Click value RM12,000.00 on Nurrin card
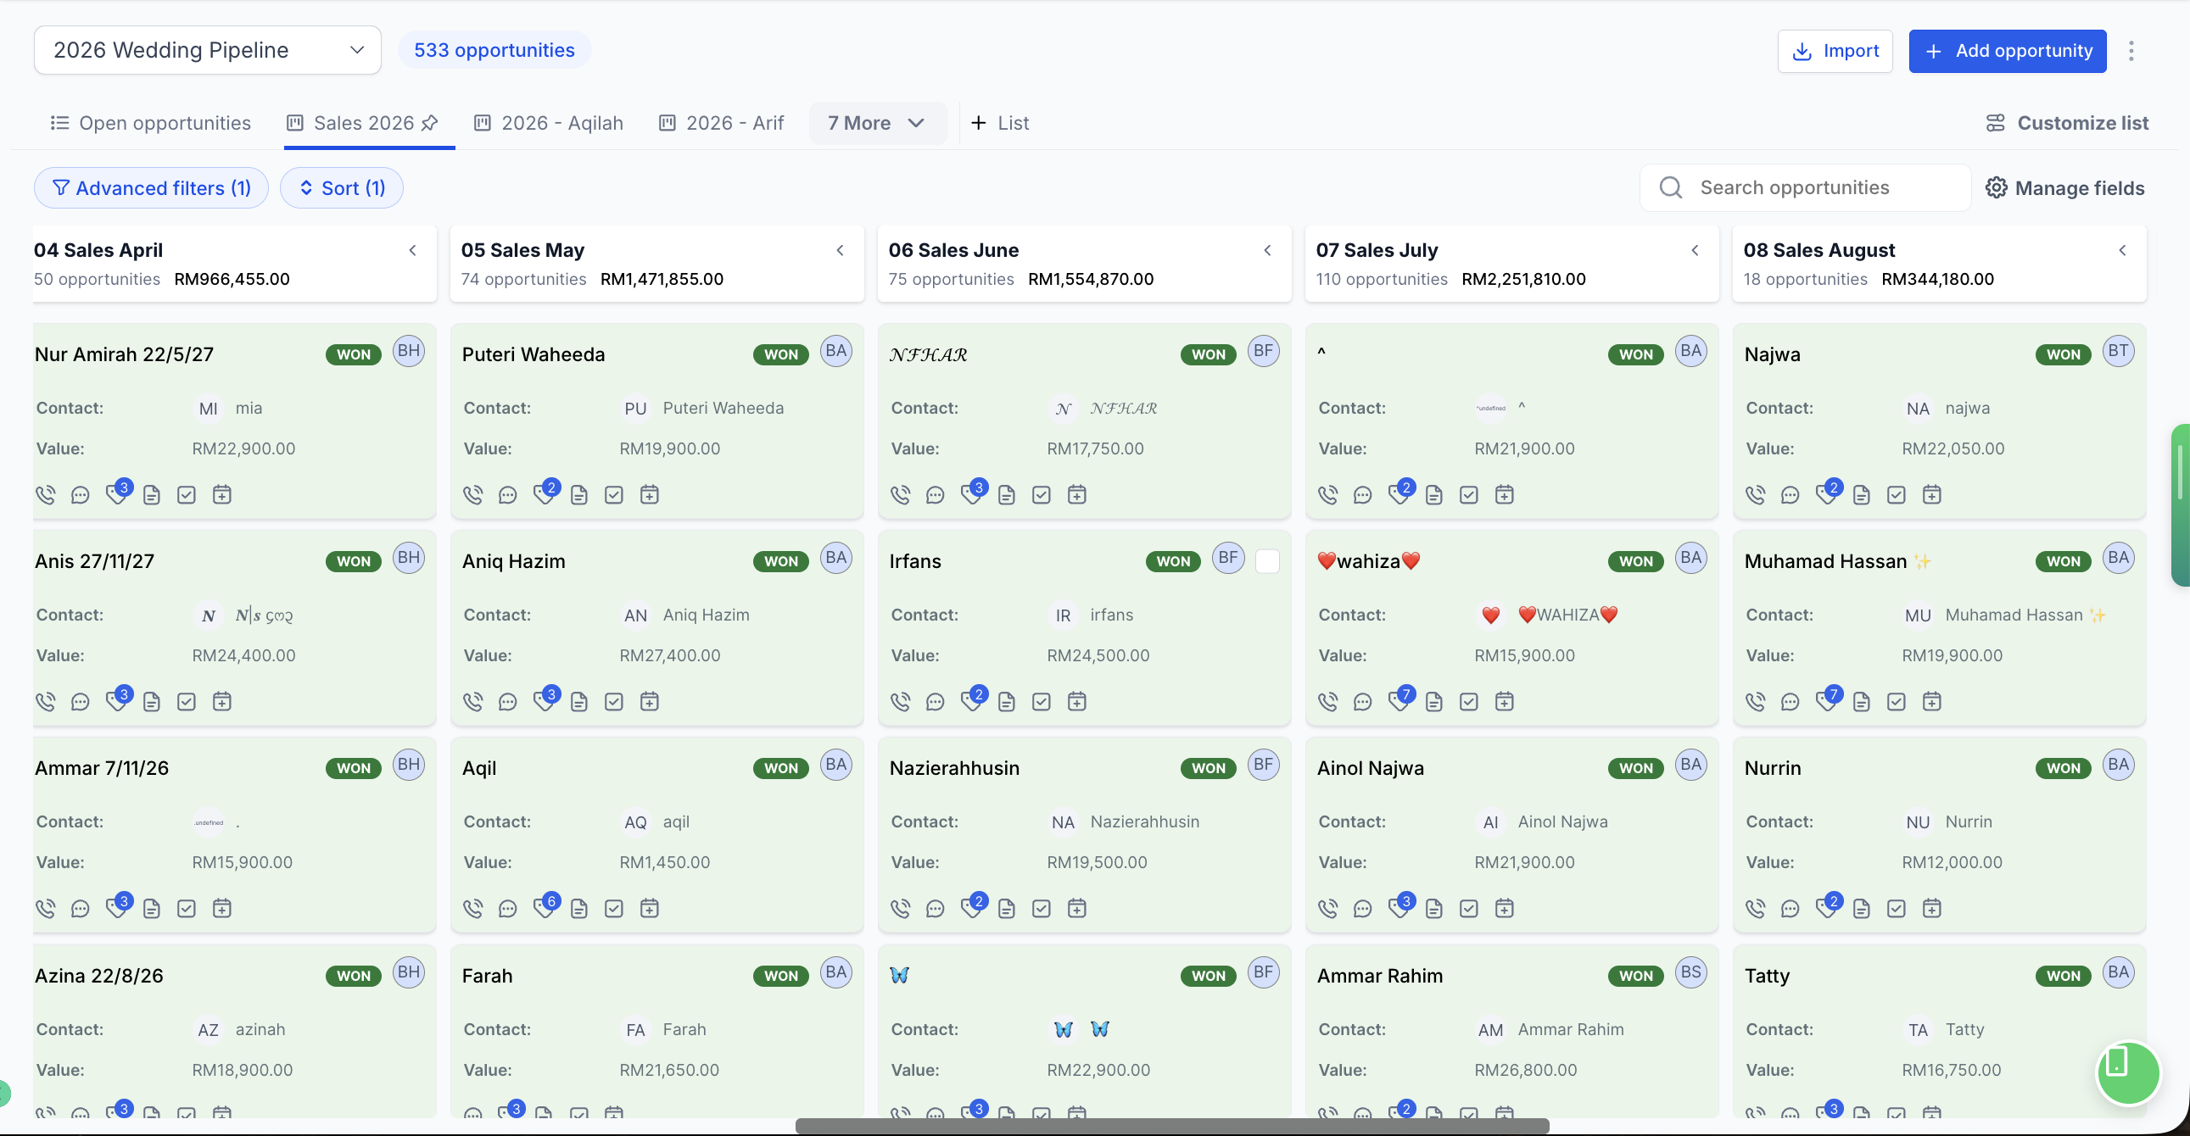Image resolution: width=2190 pixels, height=1136 pixels. (1952, 862)
